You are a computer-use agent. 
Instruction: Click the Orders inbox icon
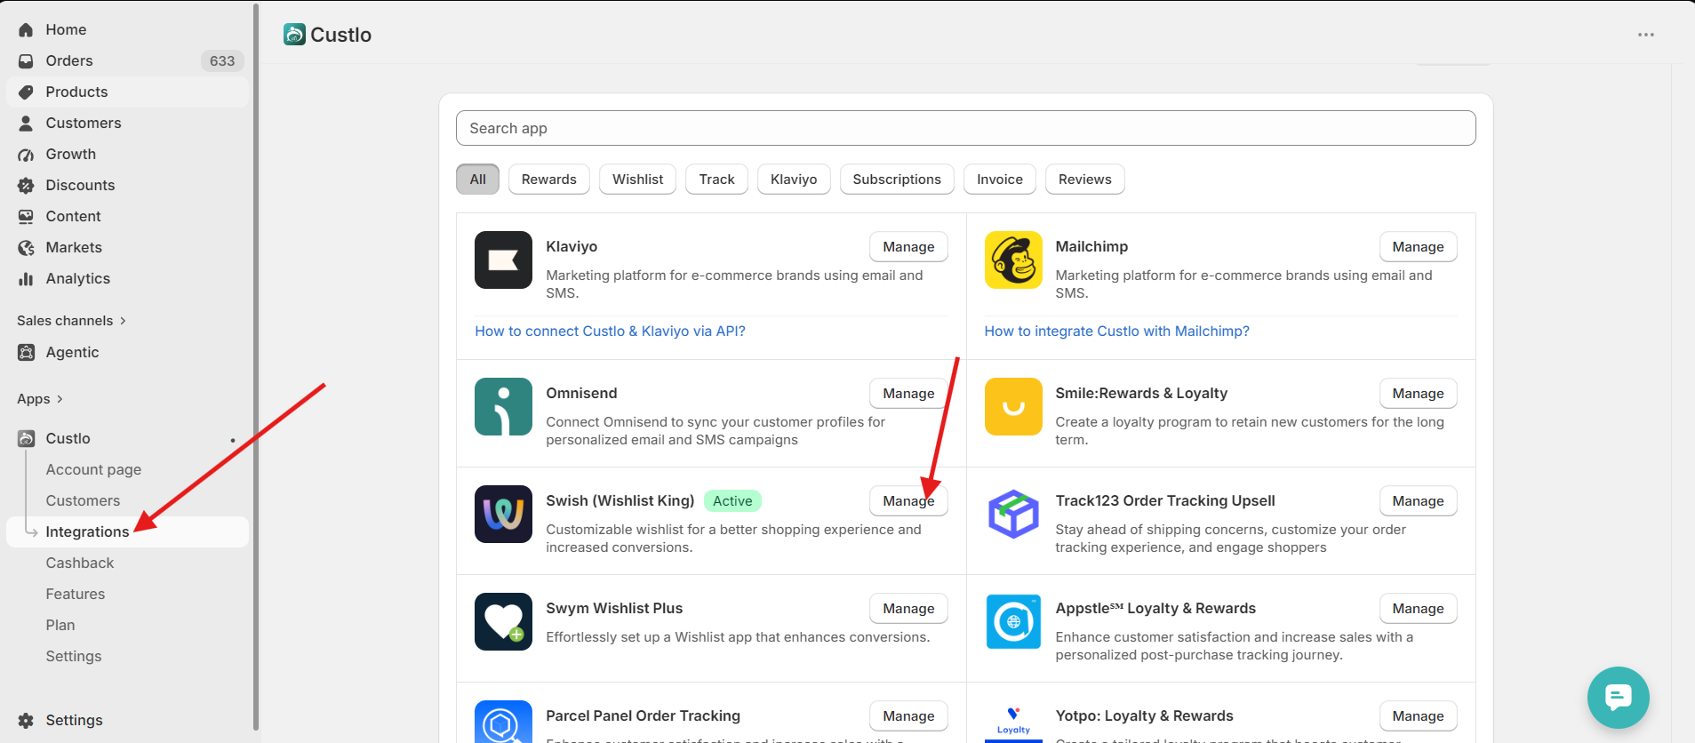pos(27,61)
